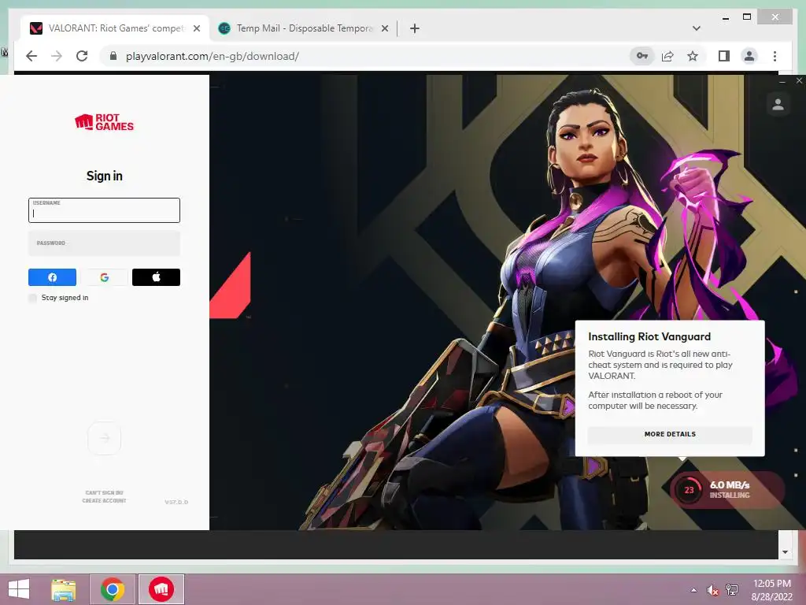
Task: Bookmark this page with the star
Action: pos(693,56)
